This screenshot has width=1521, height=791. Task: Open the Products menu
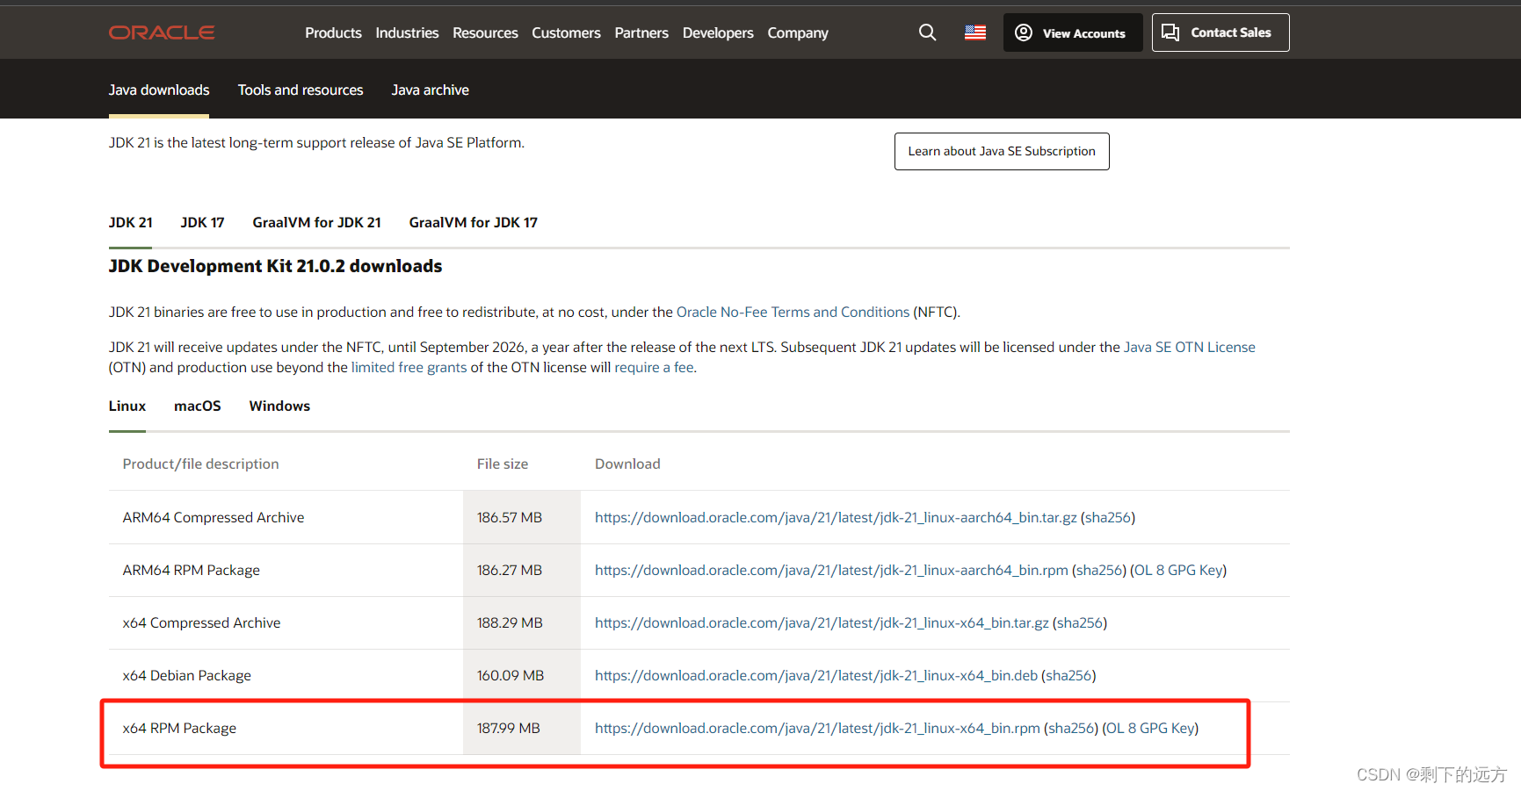pyautogui.click(x=333, y=32)
